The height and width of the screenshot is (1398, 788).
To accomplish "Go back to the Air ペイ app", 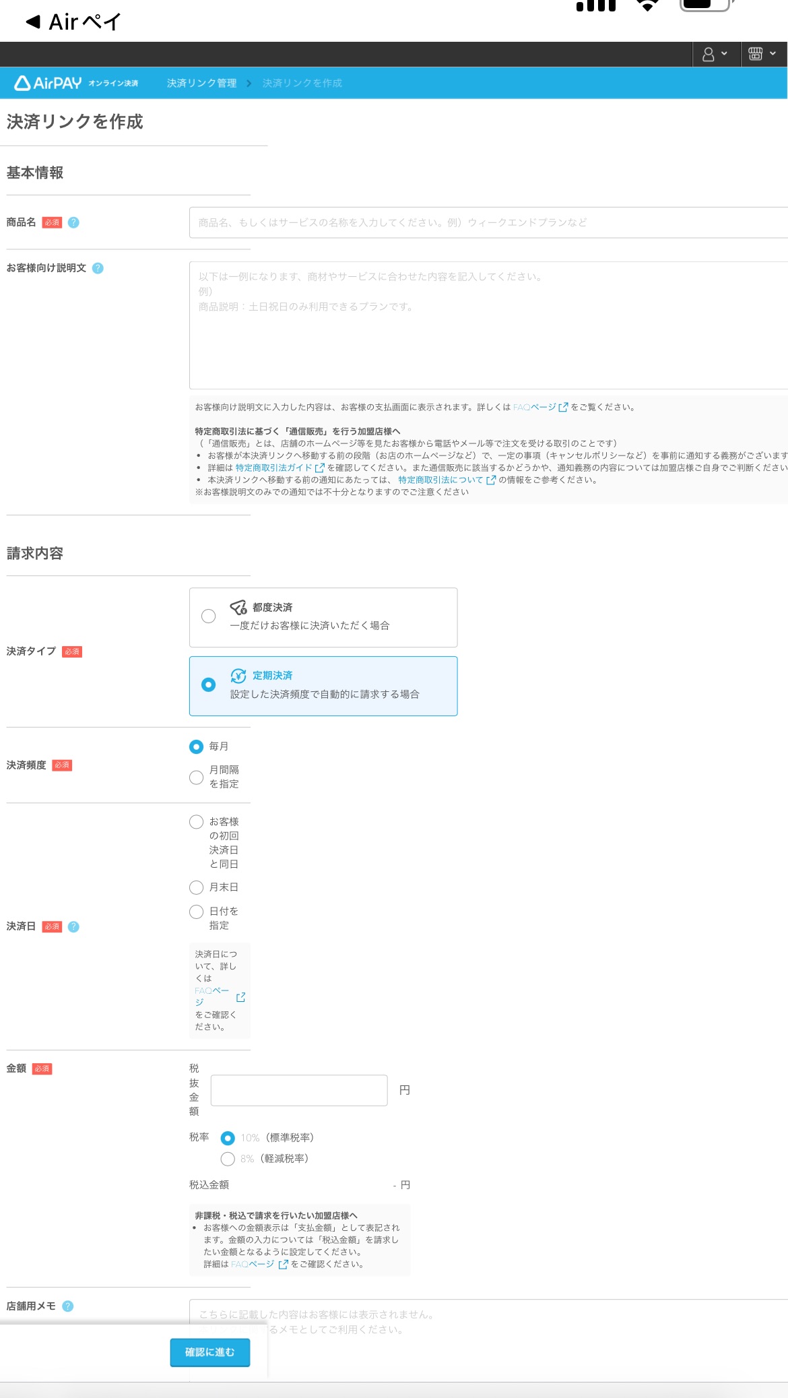I will tap(73, 22).
